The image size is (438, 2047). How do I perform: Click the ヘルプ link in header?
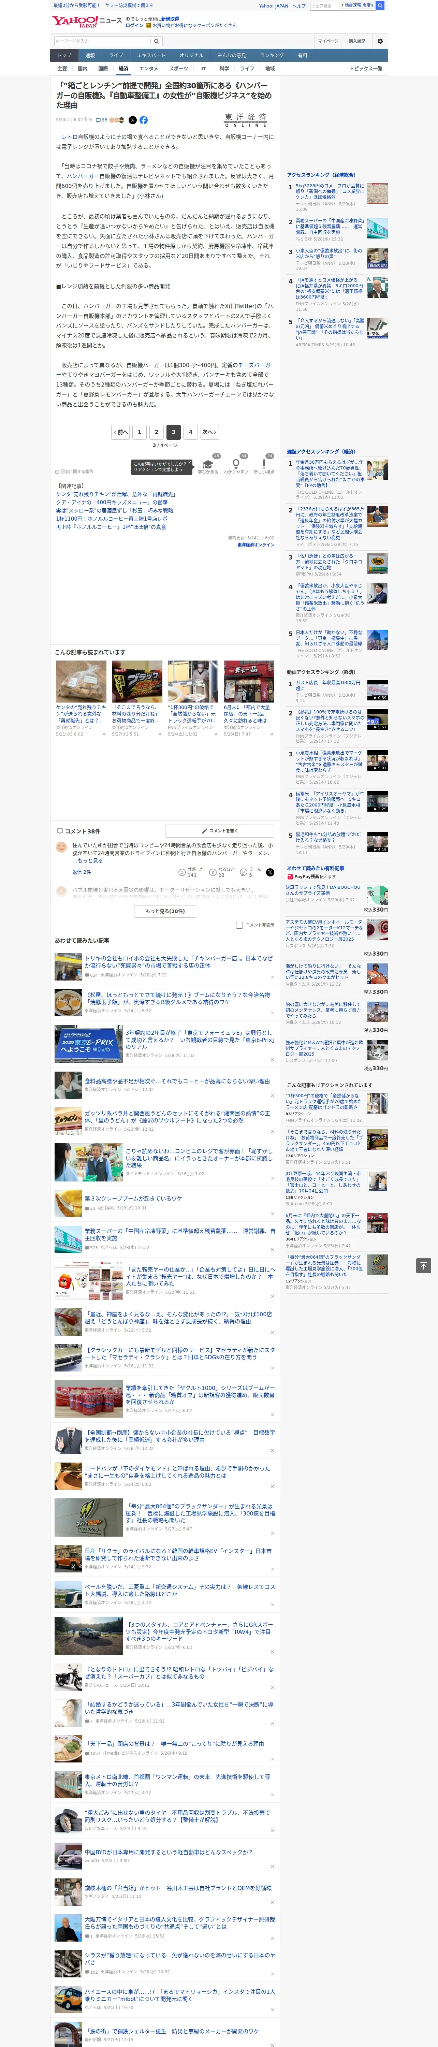pos(299,5)
